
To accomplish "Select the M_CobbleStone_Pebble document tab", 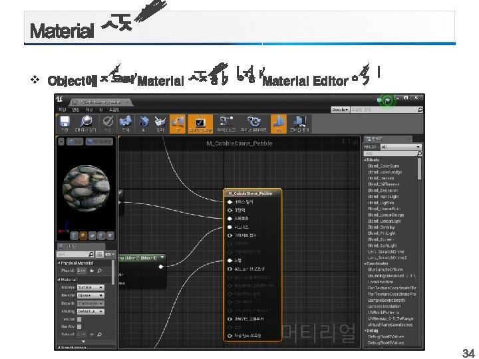I will click(x=100, y=102).
